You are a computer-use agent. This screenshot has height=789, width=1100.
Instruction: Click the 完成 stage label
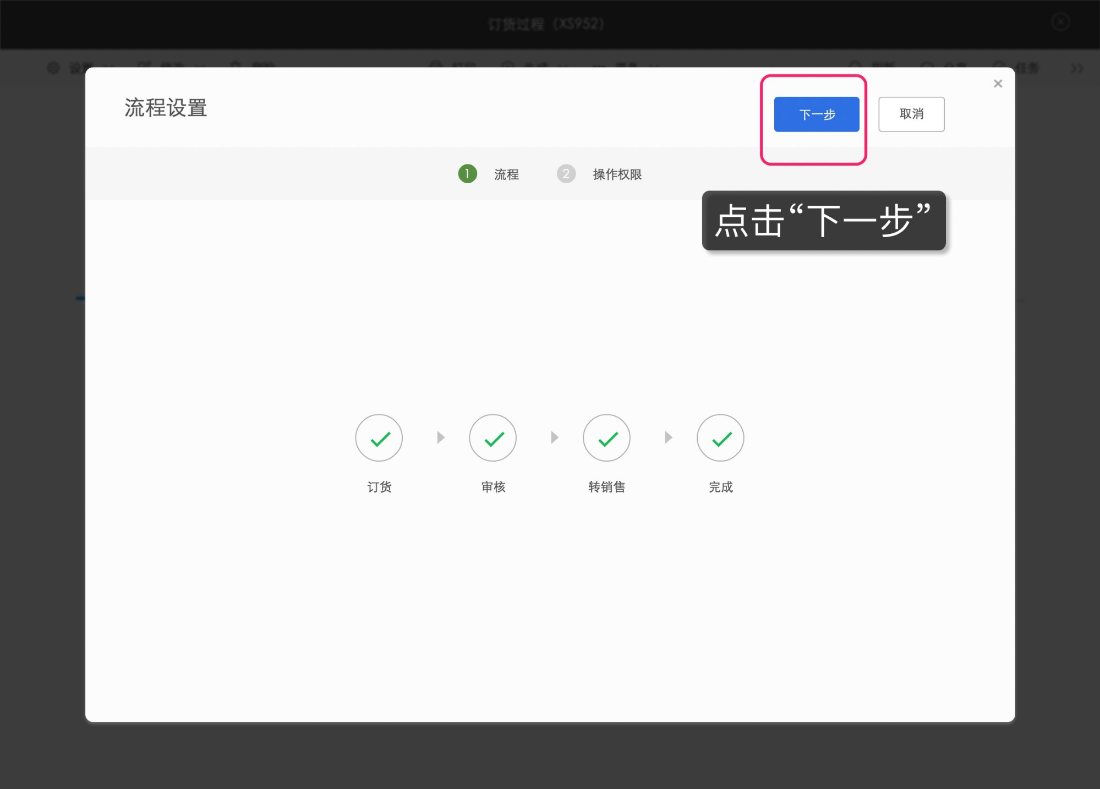pyautogui.click(x=720, y=487)
